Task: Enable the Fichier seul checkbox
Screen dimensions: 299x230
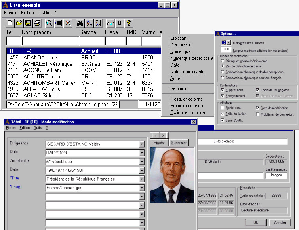Action: tap(222, 108)
